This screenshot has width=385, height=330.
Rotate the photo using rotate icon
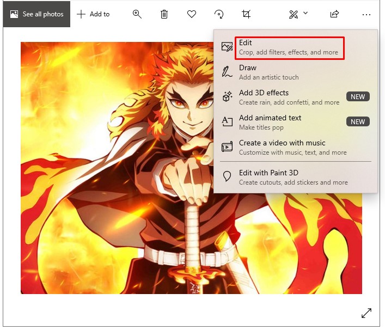click(219, 14)
